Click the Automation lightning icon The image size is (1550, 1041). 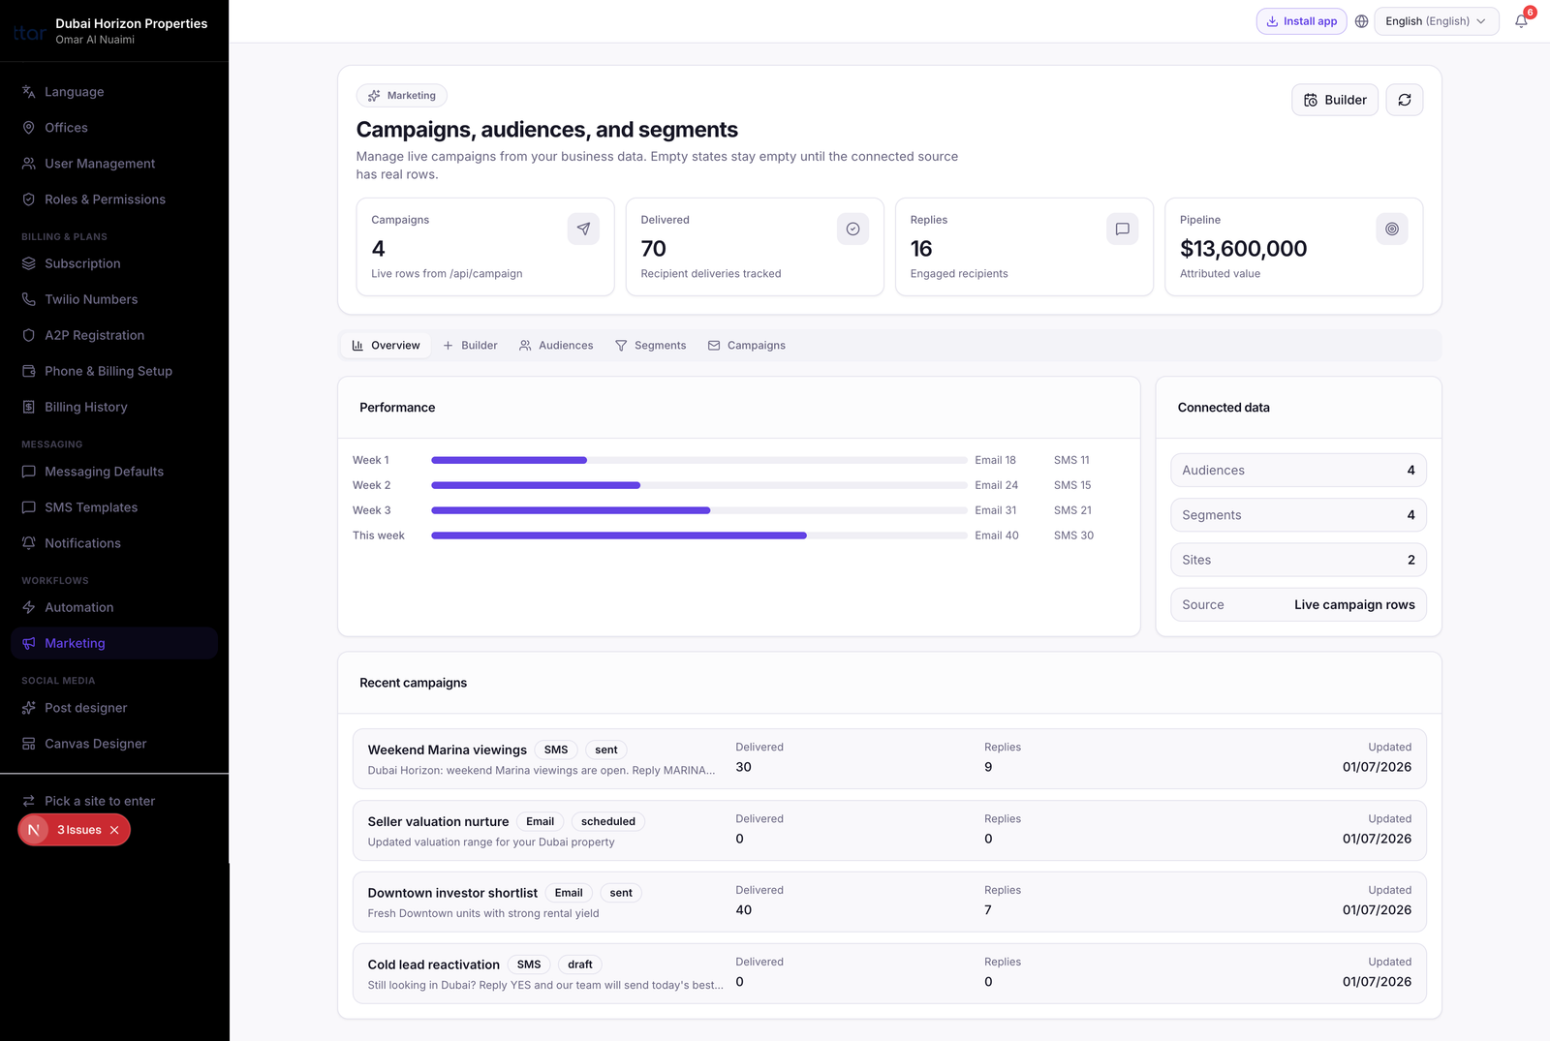point(29,607)
